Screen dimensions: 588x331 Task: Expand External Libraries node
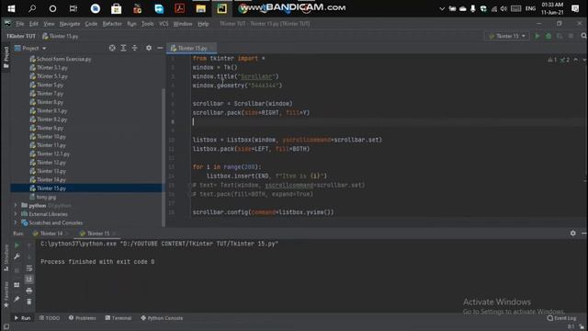(x=16, y=214)
